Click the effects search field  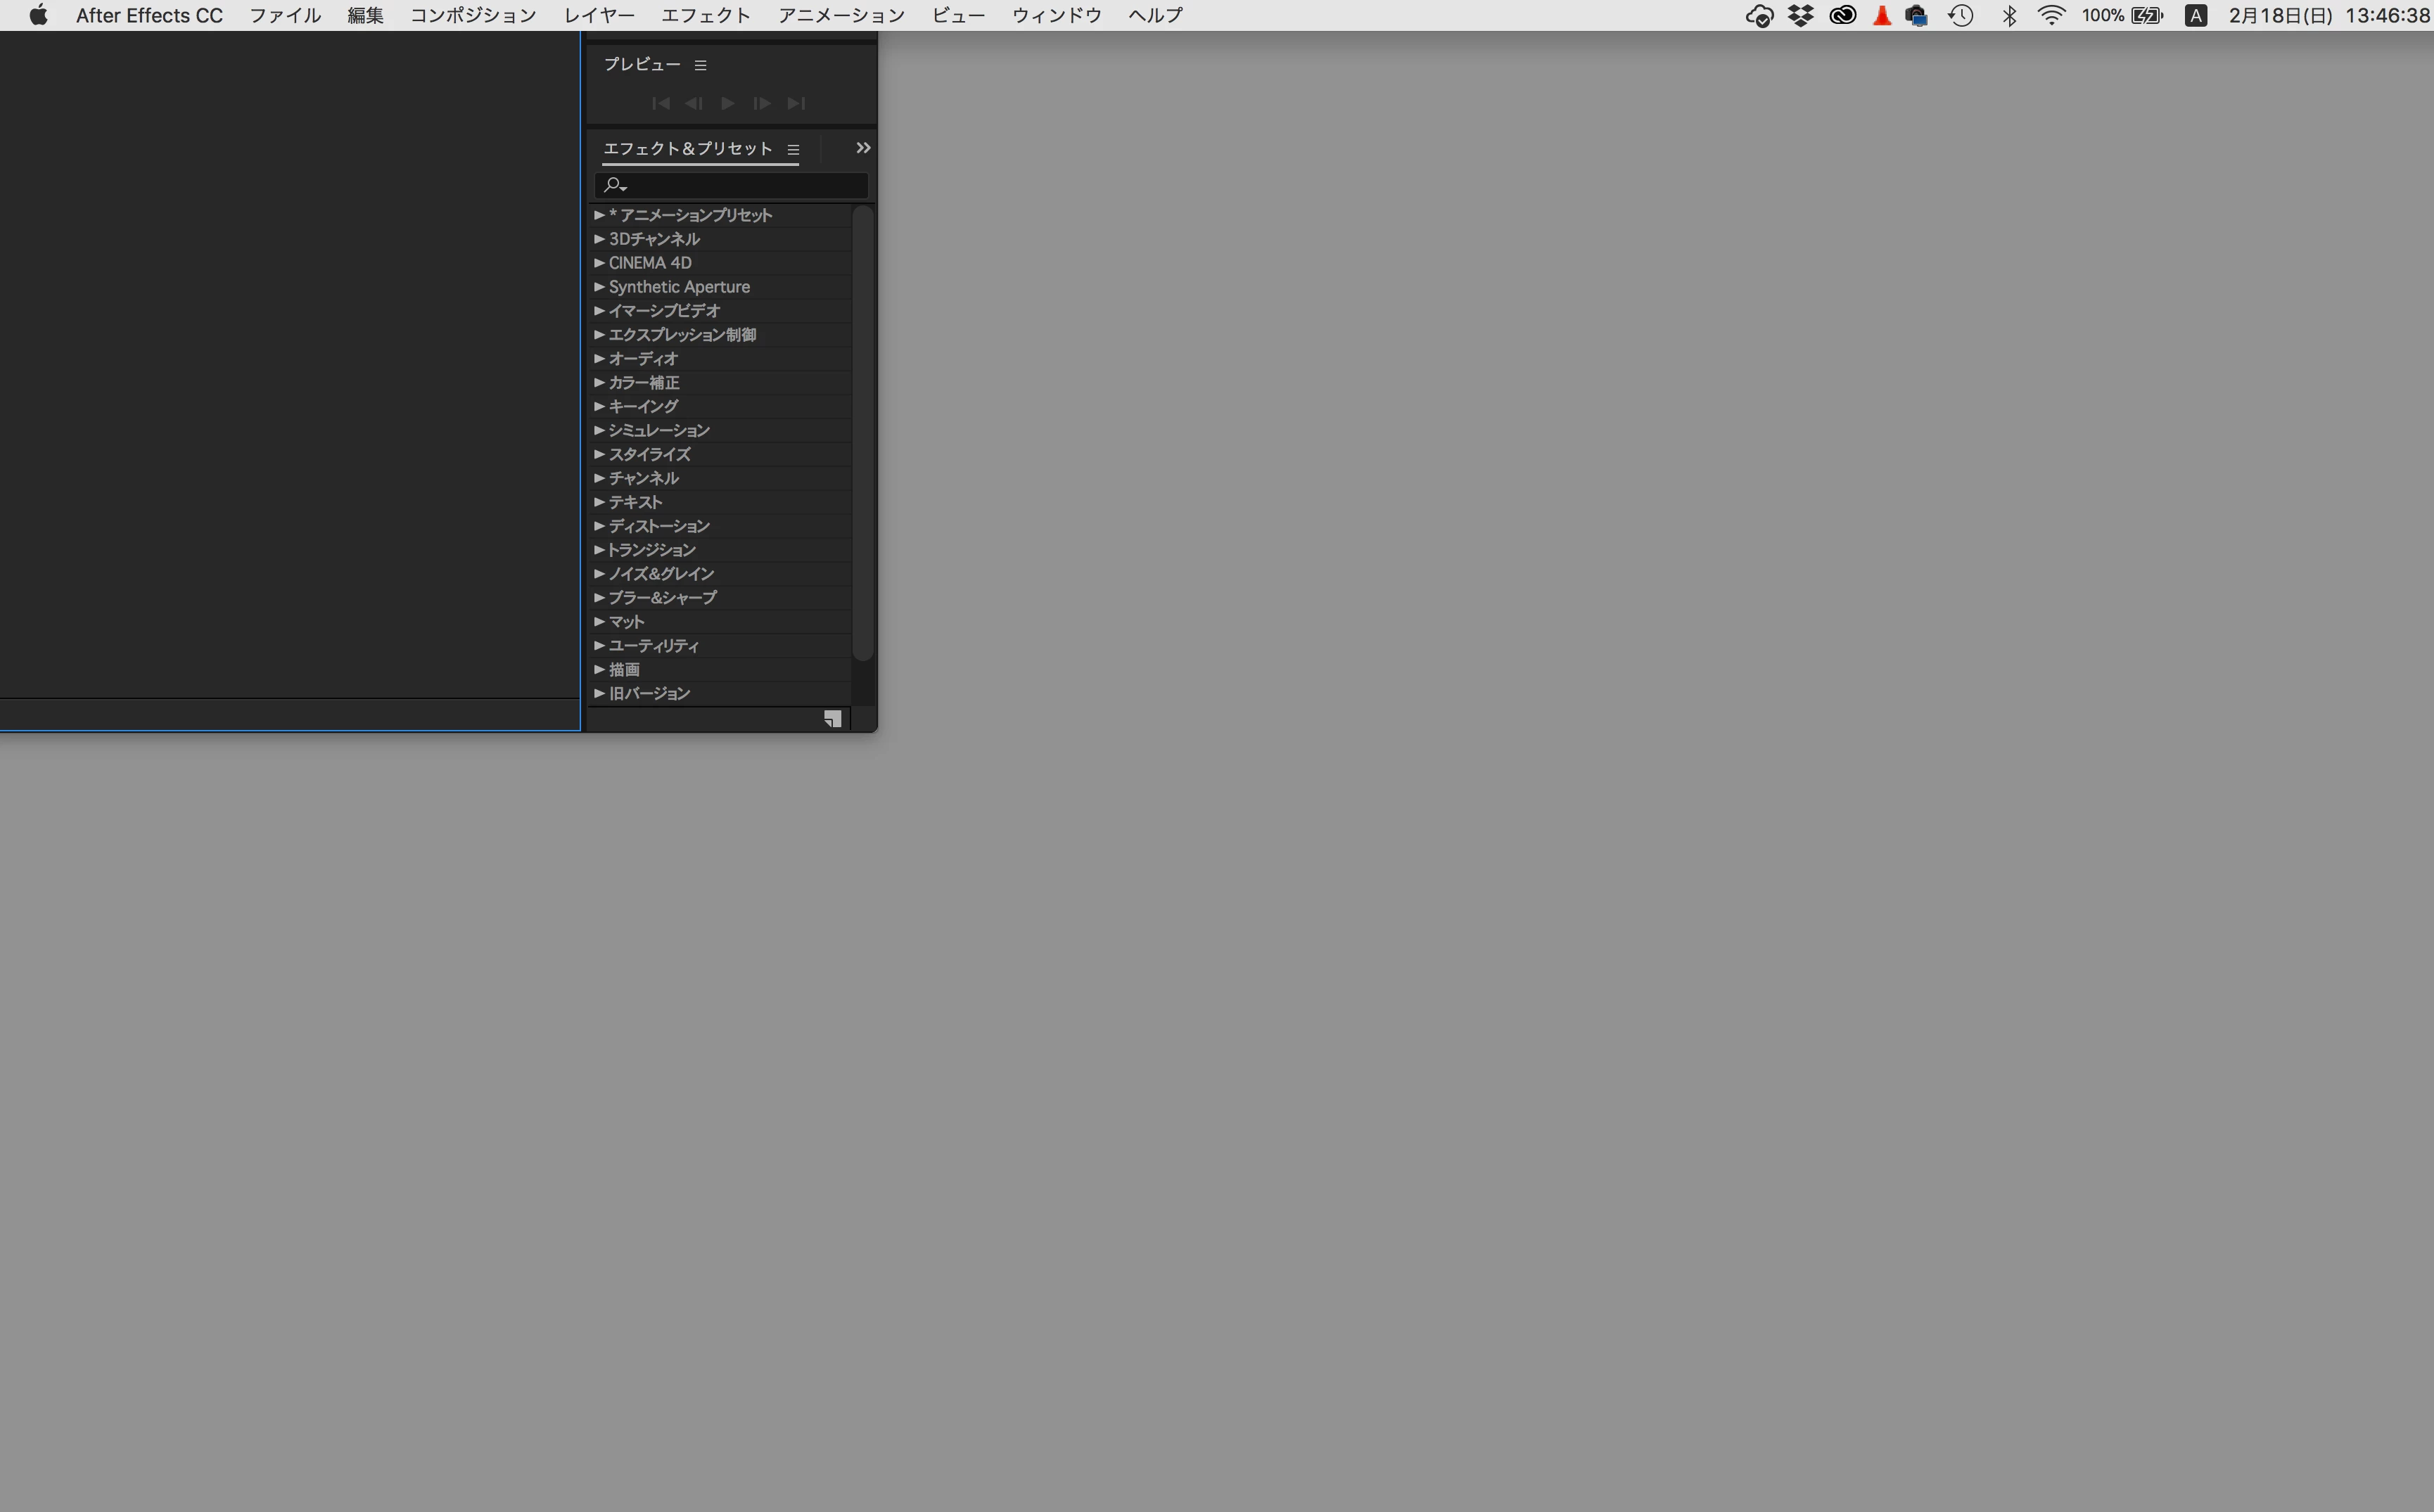pyautogui.click(x=740, y=185)
